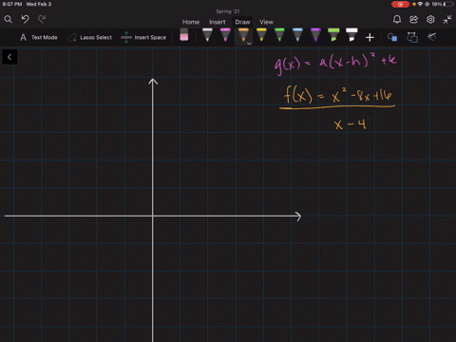Select the Draw tab
456x342 pixels.
click(242, 22)
